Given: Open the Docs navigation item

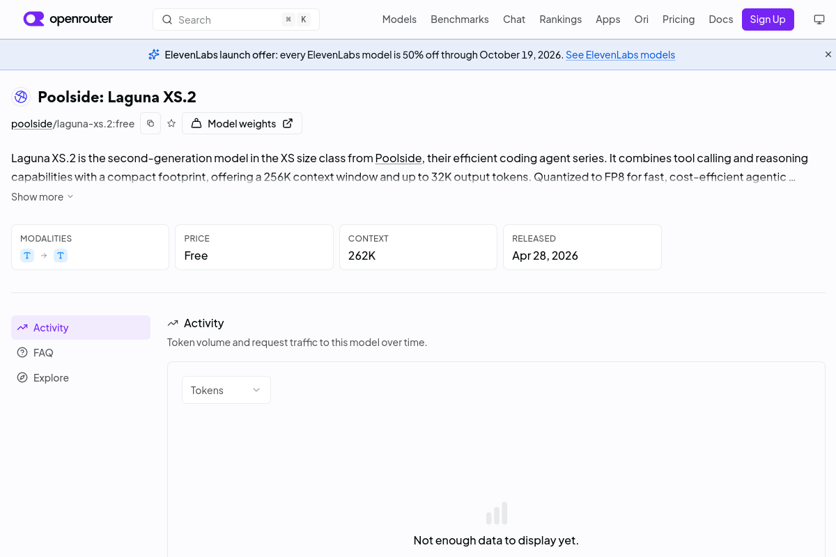Looking at the screenshot, I should (721, 19).
